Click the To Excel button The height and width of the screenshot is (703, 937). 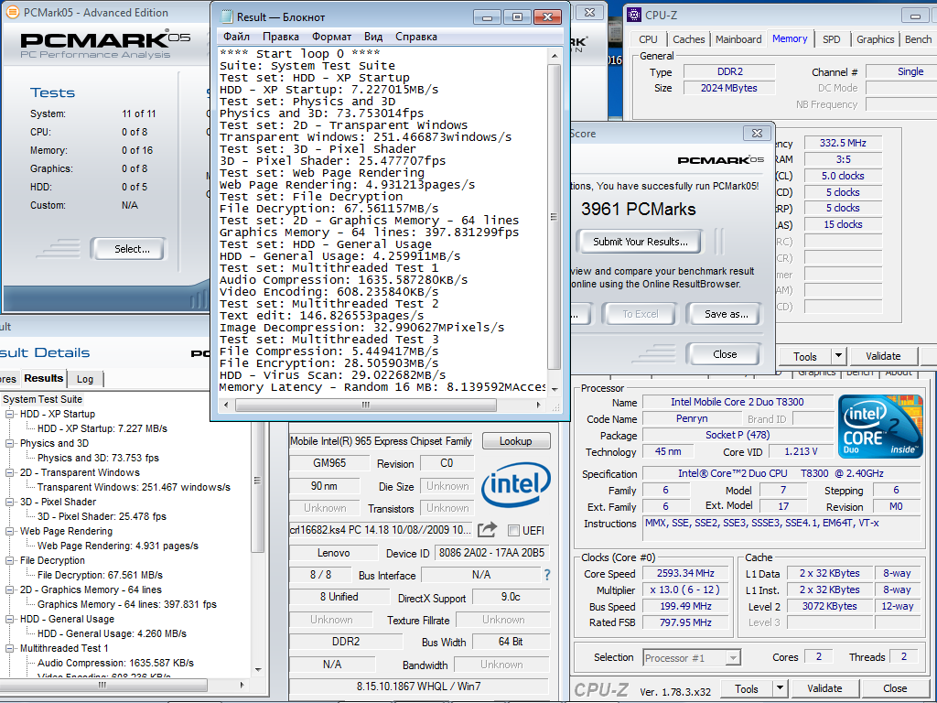click(640, 314)
